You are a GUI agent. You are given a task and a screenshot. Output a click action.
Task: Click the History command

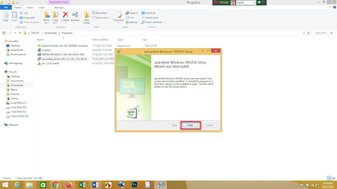point(131,22)
